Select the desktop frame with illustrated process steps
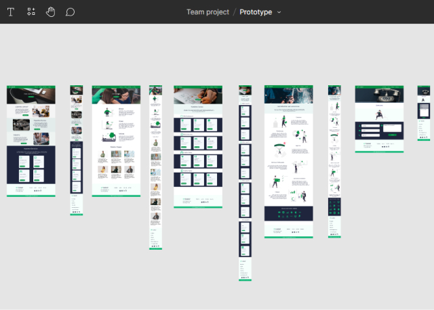This screenshot has width=434, height=310. pyautogui.click(x=289, y=162)
